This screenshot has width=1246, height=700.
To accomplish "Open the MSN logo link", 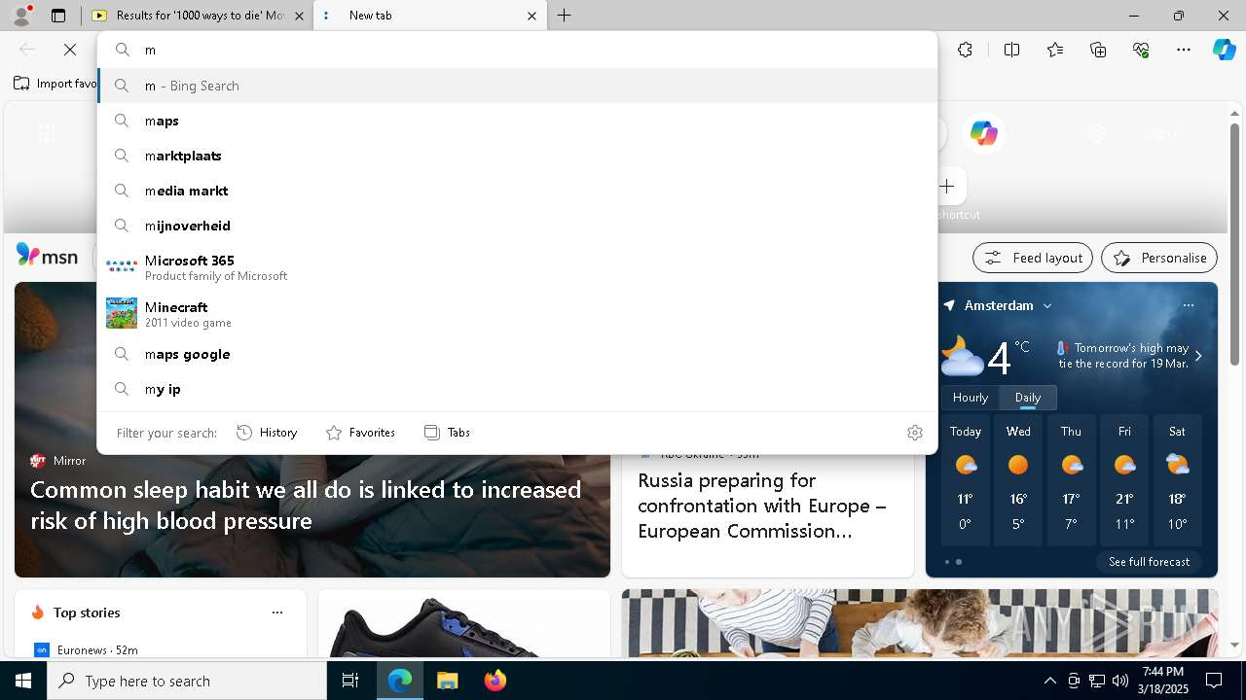I will click(x=47, y=256).
